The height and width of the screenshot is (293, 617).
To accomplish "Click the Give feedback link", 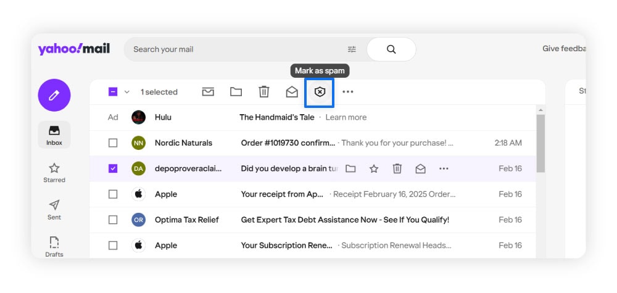I will point(564,48).
